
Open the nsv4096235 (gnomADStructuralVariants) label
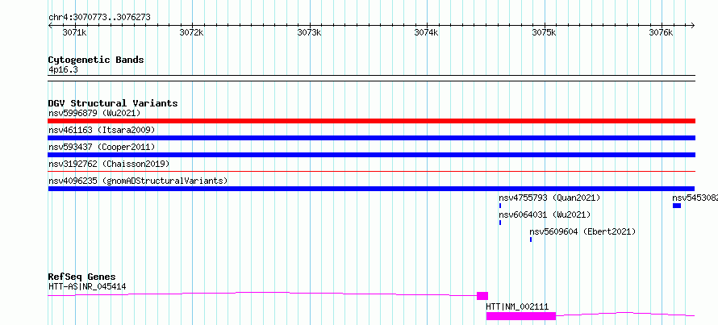138,181
